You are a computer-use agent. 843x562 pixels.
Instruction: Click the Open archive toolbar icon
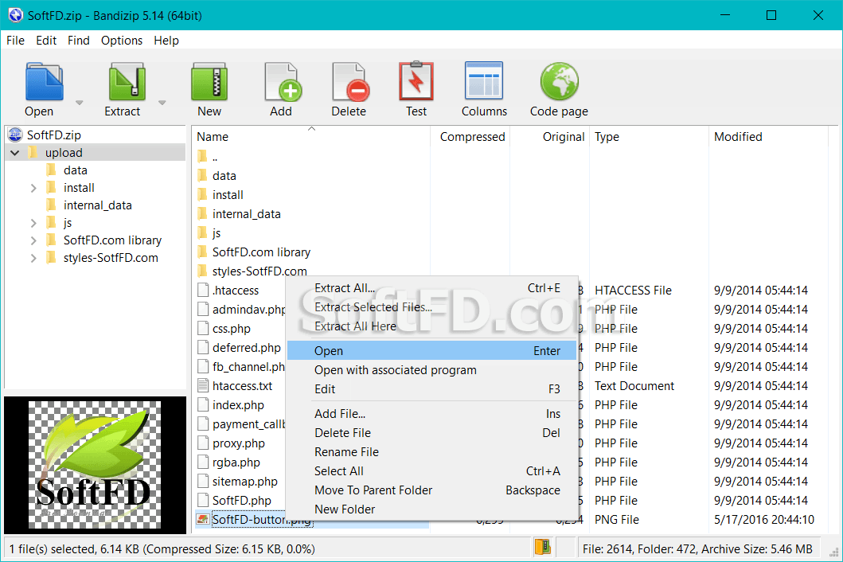click(x=44, y=82)
